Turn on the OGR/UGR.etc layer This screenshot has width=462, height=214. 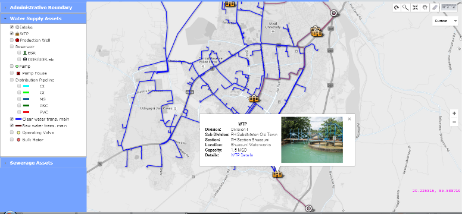coord(19,59)
